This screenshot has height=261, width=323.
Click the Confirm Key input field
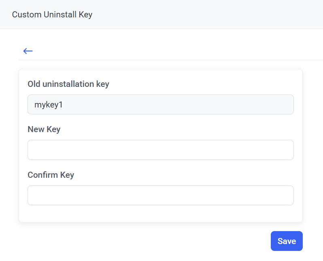[x=160, y=196]
